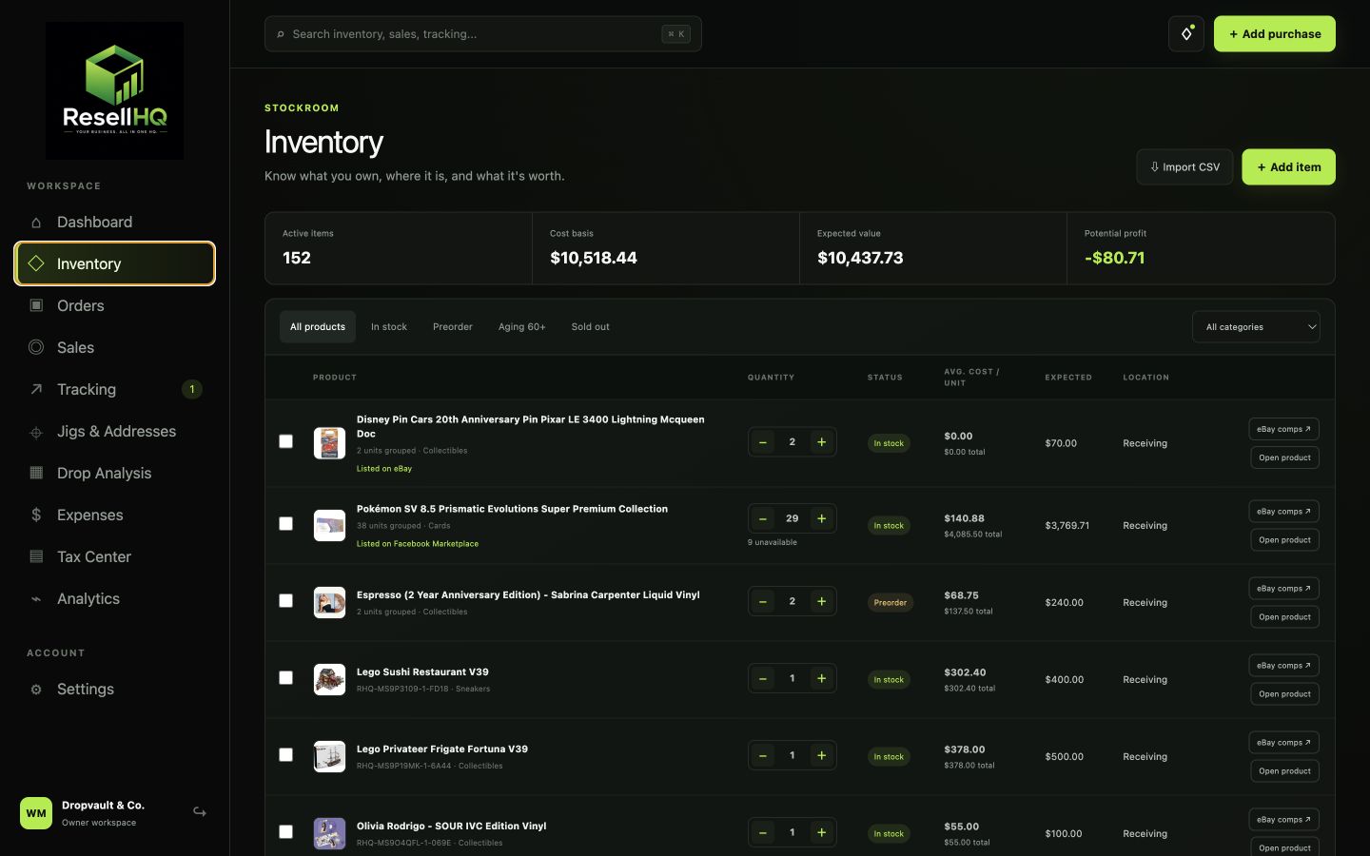
Task: Open the All categories dropdown
Action: 1256,327
